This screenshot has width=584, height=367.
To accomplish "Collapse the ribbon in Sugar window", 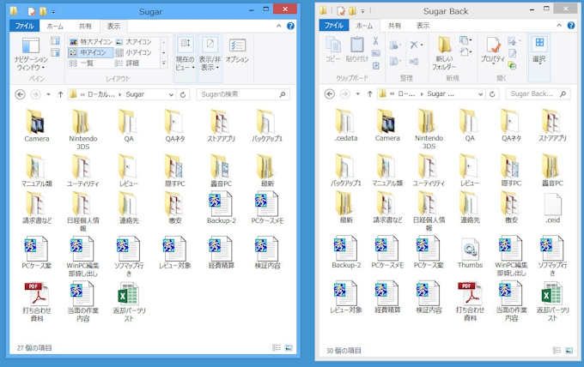I will click(x=278, y=26).
